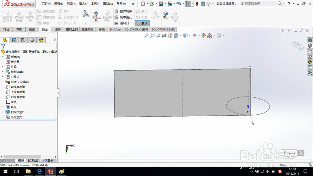
Task: Click the 搜索知识库 search field
Action: pos(260,3)
